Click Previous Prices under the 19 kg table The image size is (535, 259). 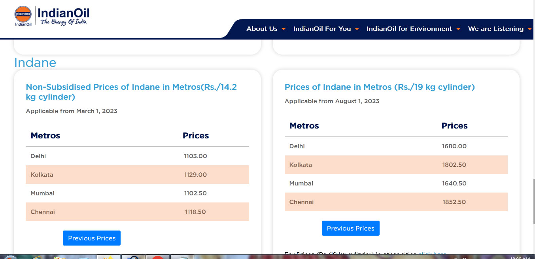click(350, 228)
